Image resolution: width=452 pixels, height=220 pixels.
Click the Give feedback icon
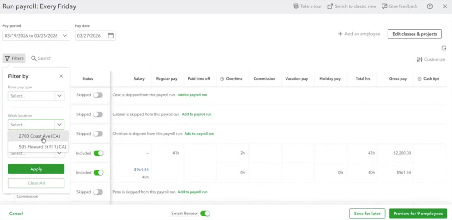384,6
